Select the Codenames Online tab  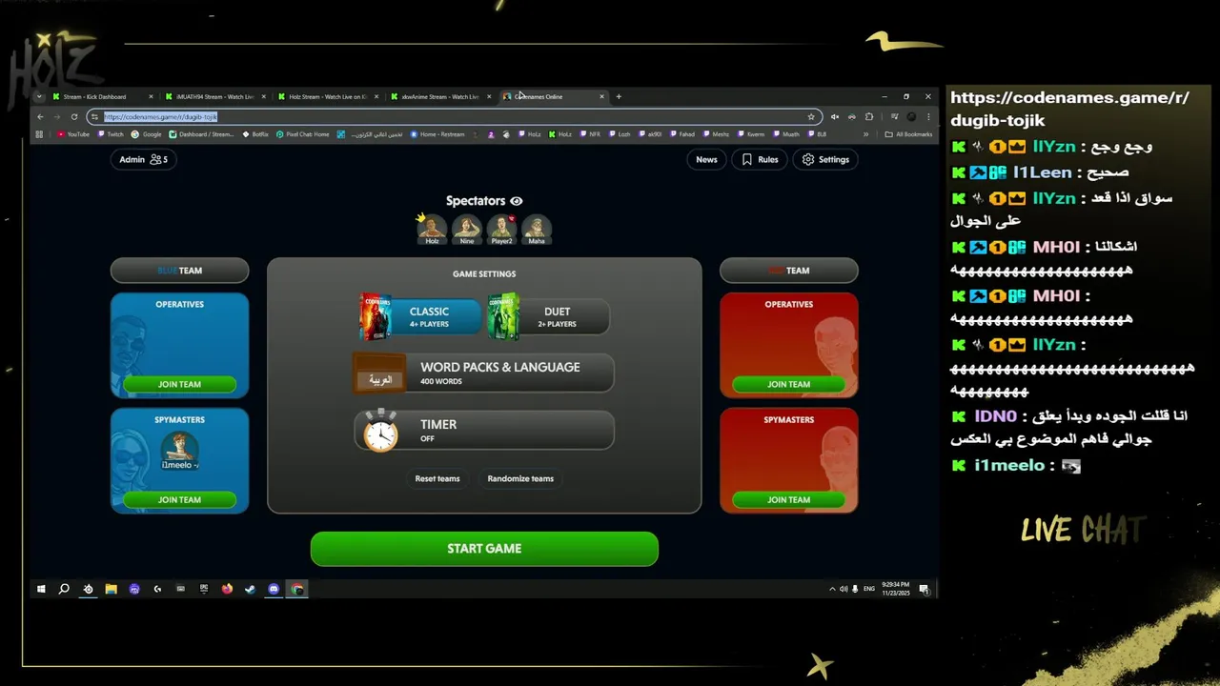coord(552,96)
